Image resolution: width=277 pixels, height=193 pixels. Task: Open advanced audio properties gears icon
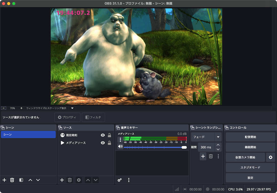tap(120, 180)
